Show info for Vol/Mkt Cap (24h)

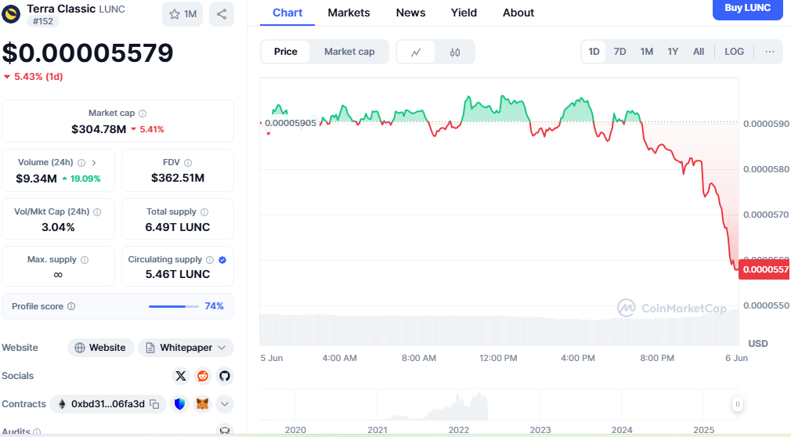click(97, 212)
